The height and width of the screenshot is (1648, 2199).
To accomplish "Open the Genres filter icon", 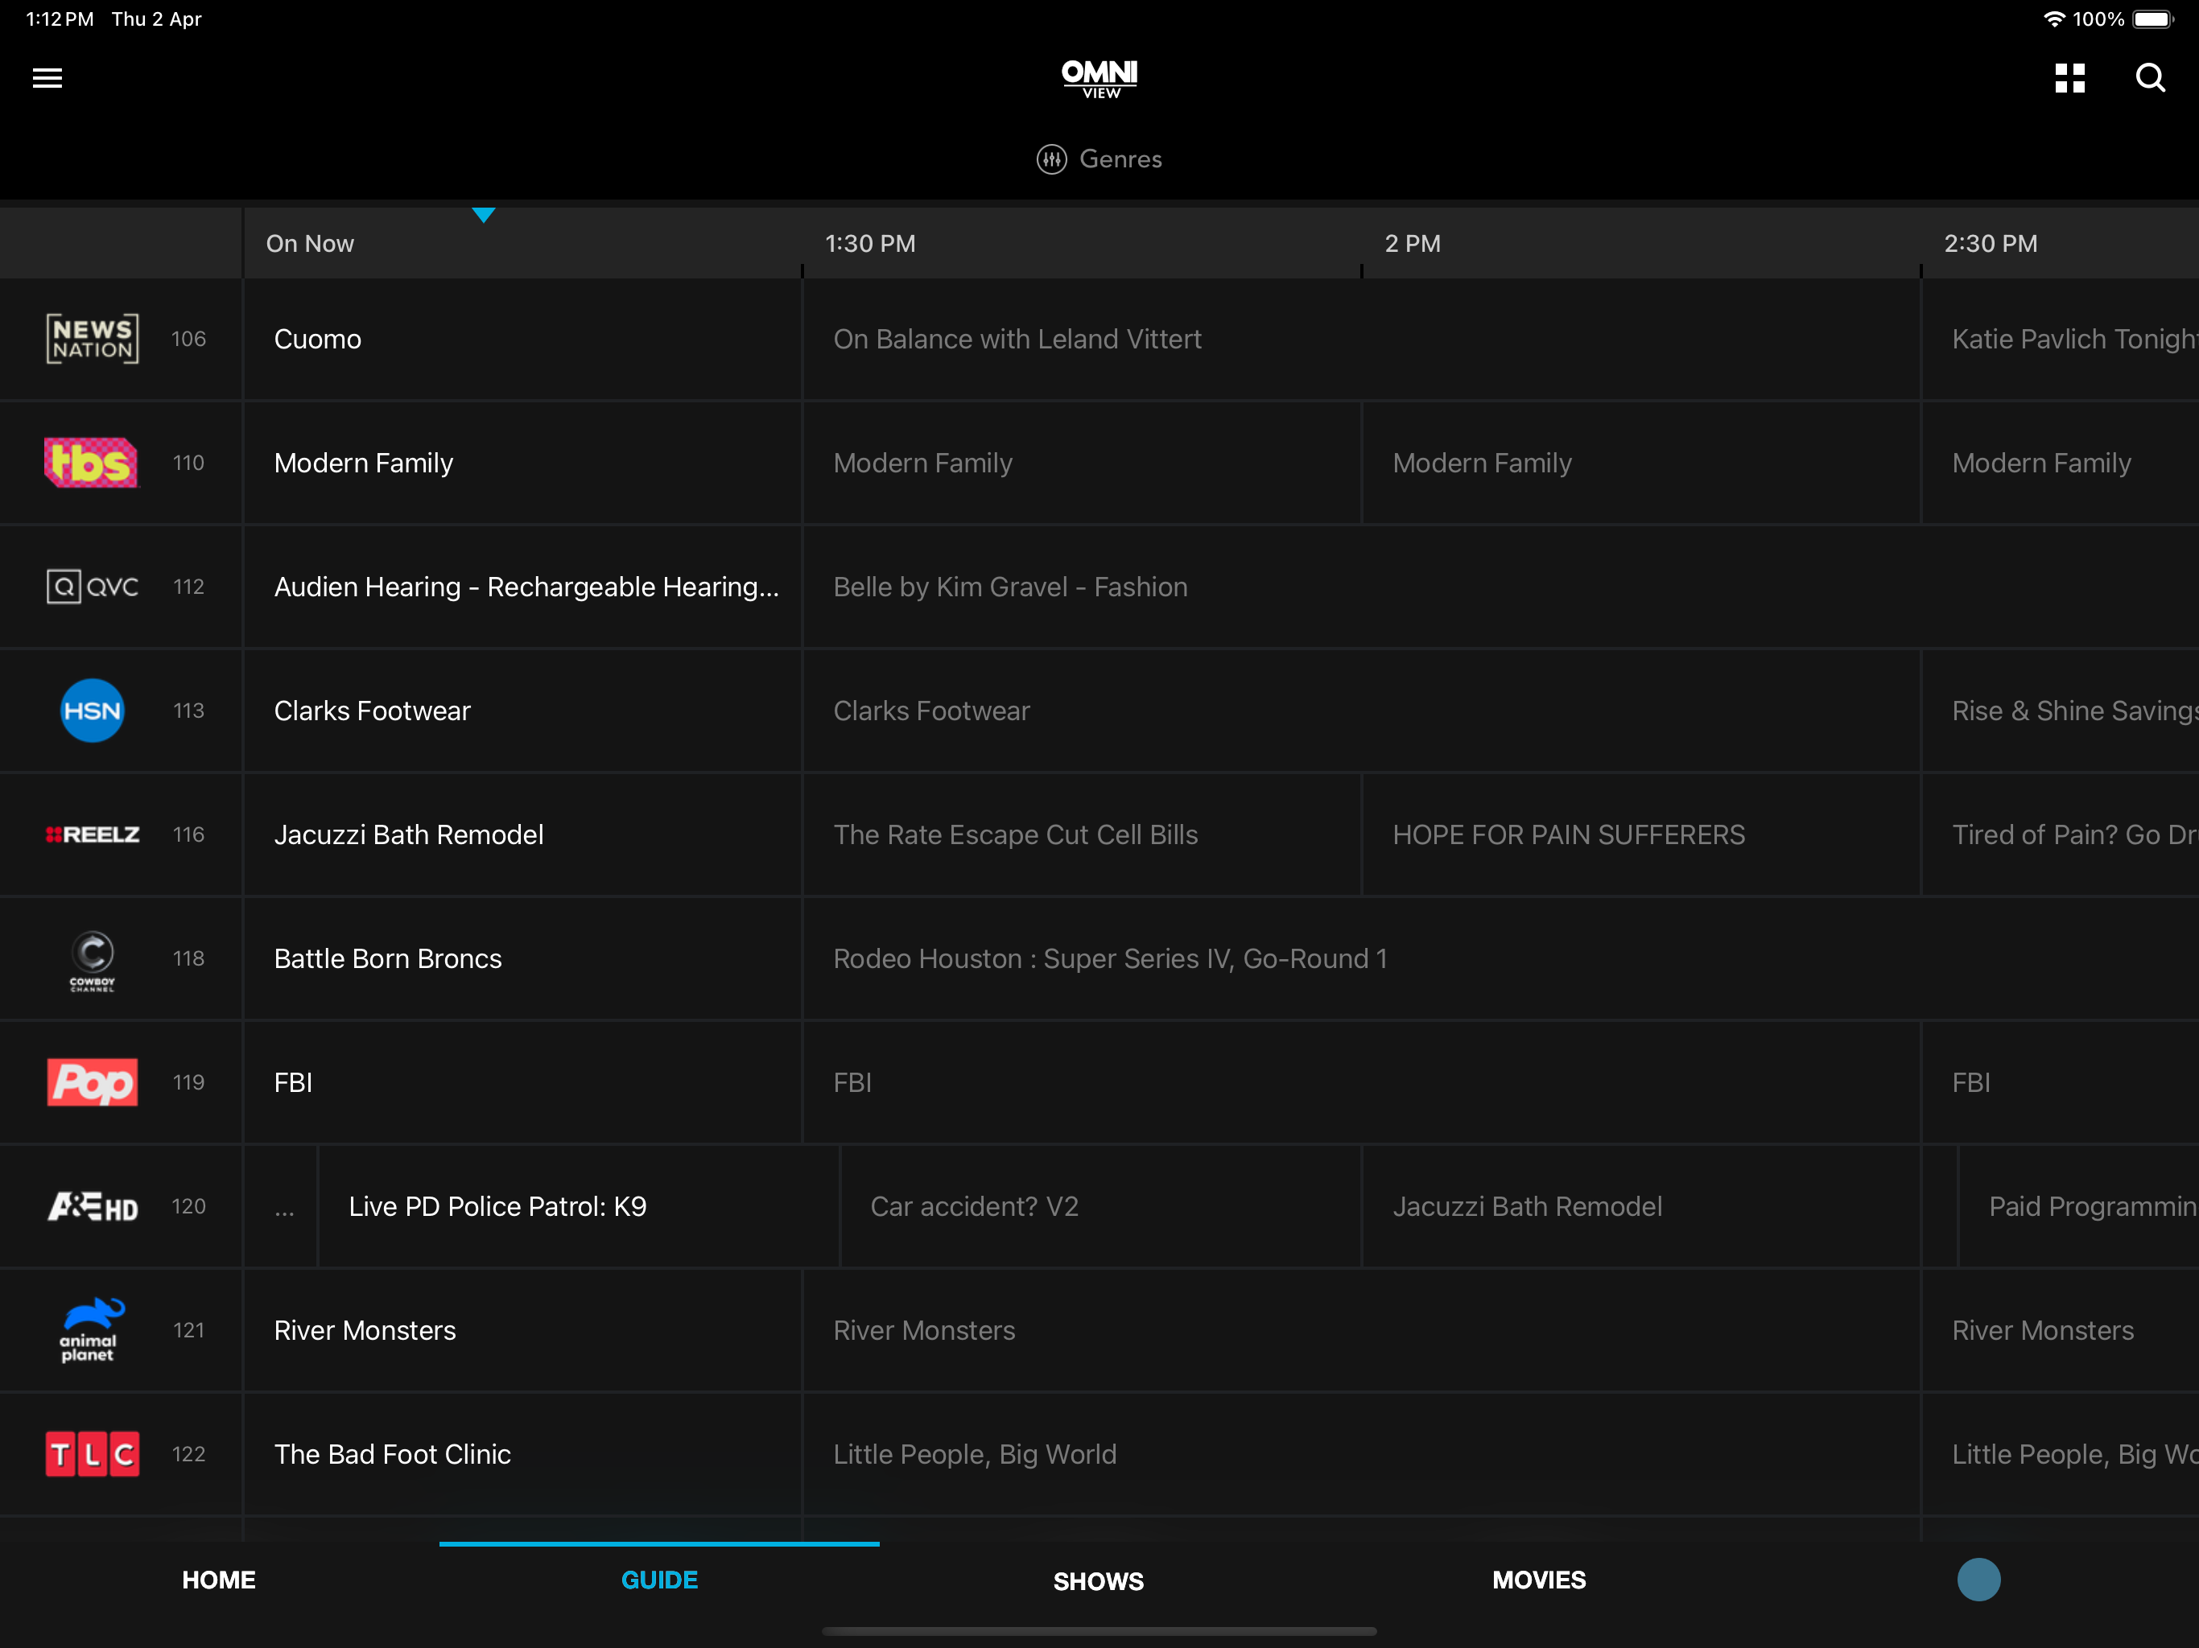I will [x=1052, y=159].
